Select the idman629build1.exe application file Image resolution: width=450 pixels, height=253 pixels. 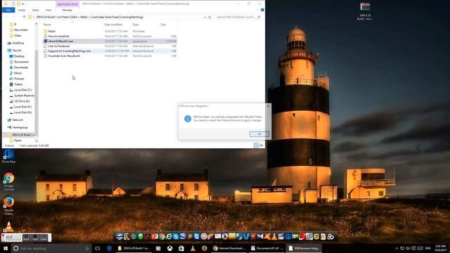pyautogui.click(x=60, y=41)
